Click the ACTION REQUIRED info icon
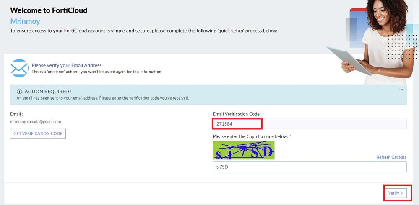Screen dimensions: 419x205 19,92
